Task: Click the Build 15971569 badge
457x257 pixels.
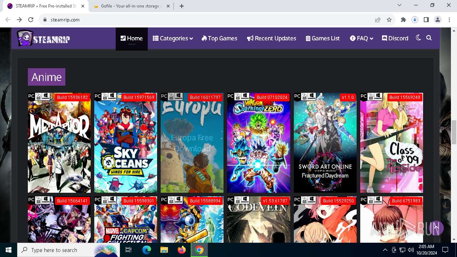Action: pos(139,97)
